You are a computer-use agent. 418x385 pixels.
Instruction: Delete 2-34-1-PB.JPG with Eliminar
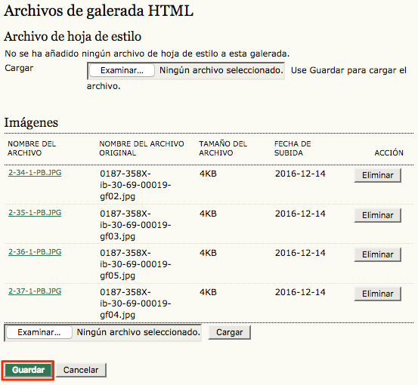377,175
